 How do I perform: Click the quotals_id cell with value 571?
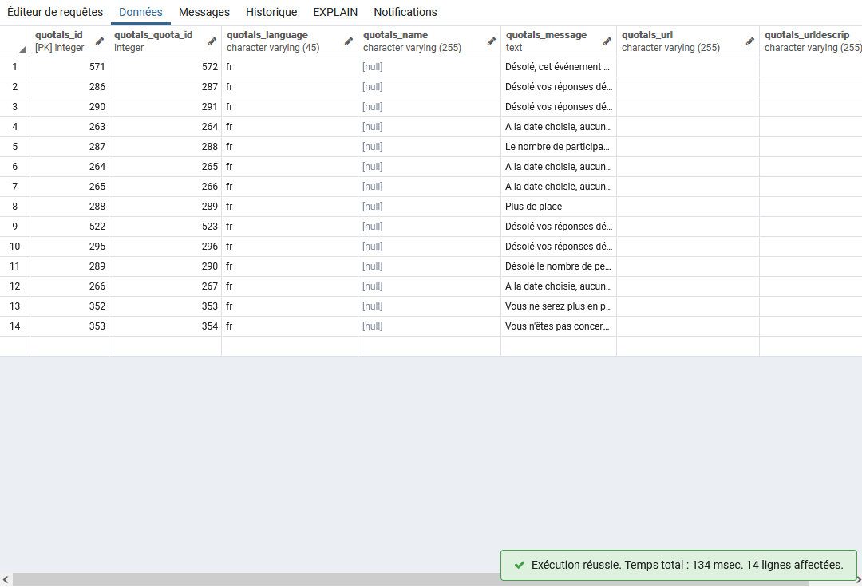point(69,67)
